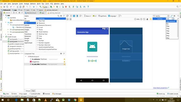Select 18sp in textSize dropdown list
181x102 pixels.
171,33
